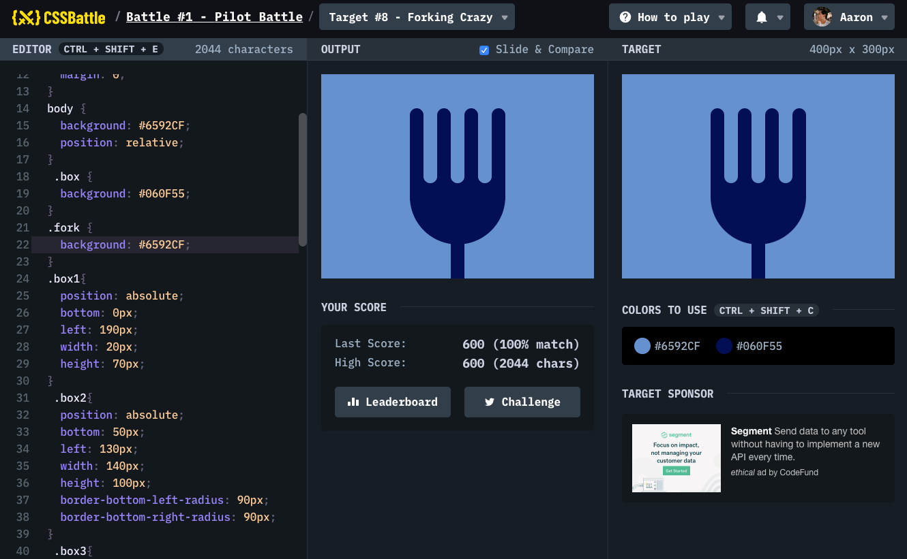Click the #6592CF color dot icon
This screenshot has height=559, width=907.
pos(642,345)
